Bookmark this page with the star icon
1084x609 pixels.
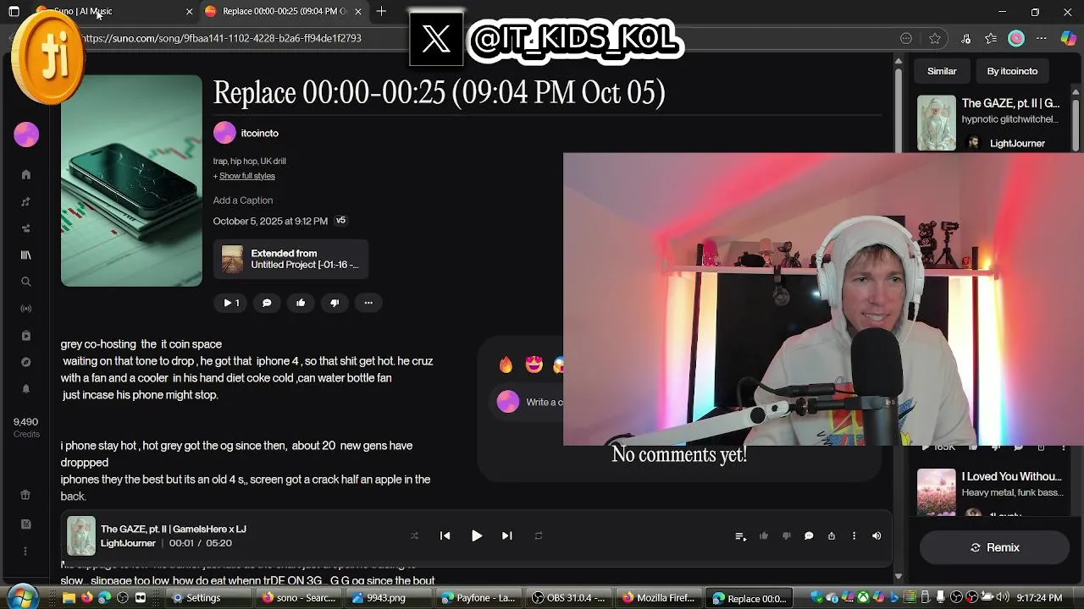(x=935, y=38)
